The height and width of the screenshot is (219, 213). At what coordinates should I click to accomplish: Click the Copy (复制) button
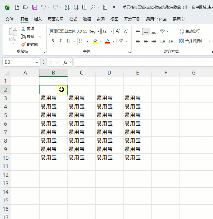point(27,37)
